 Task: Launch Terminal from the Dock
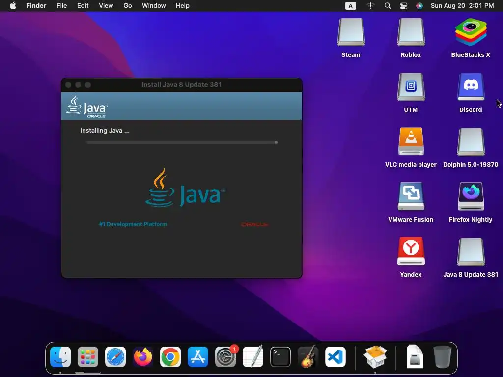pyautogui.click(x=280, y=357)
